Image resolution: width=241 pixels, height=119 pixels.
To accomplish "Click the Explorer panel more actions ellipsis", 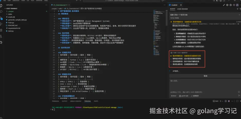I will (x=46, y=5).
